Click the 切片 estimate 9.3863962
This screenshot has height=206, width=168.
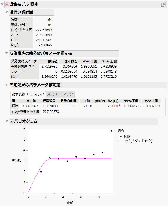click(x=30, y=106)
